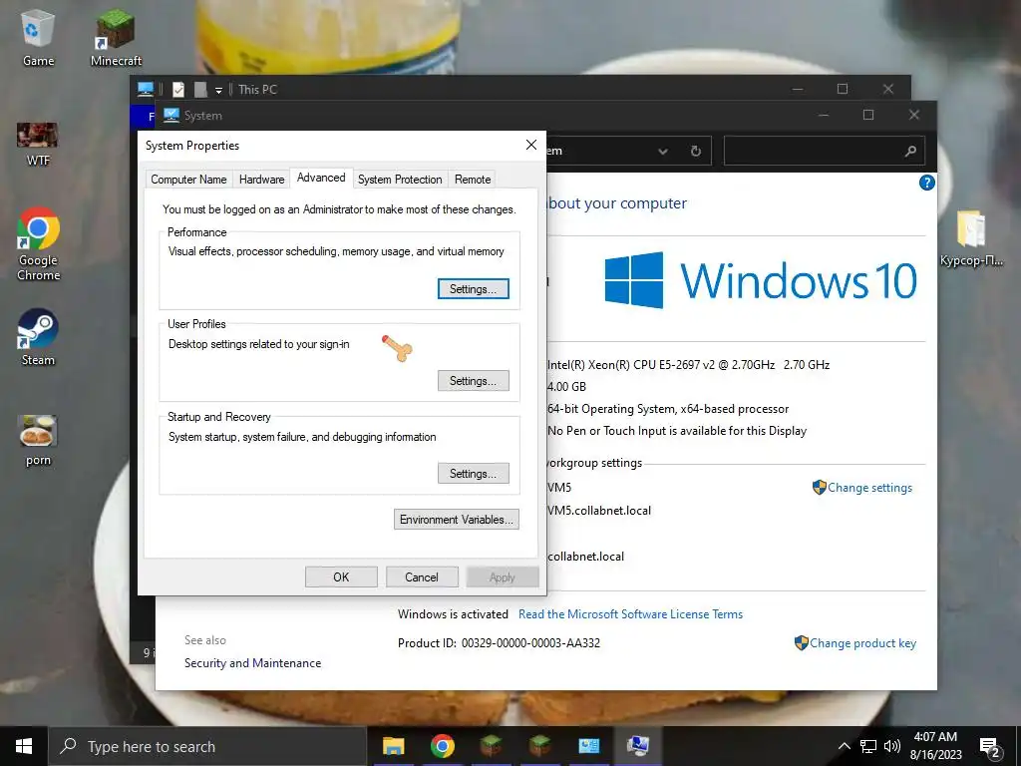The width and height of the screenshot is (1021, 766).
Task: Confirm with the OK button
Action: (x=341, y=577)
